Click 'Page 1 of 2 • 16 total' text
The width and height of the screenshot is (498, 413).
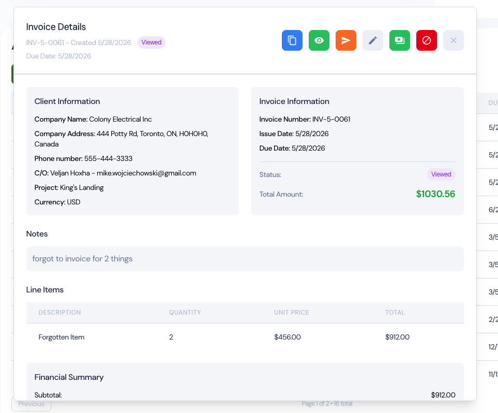tap(327, 404)
